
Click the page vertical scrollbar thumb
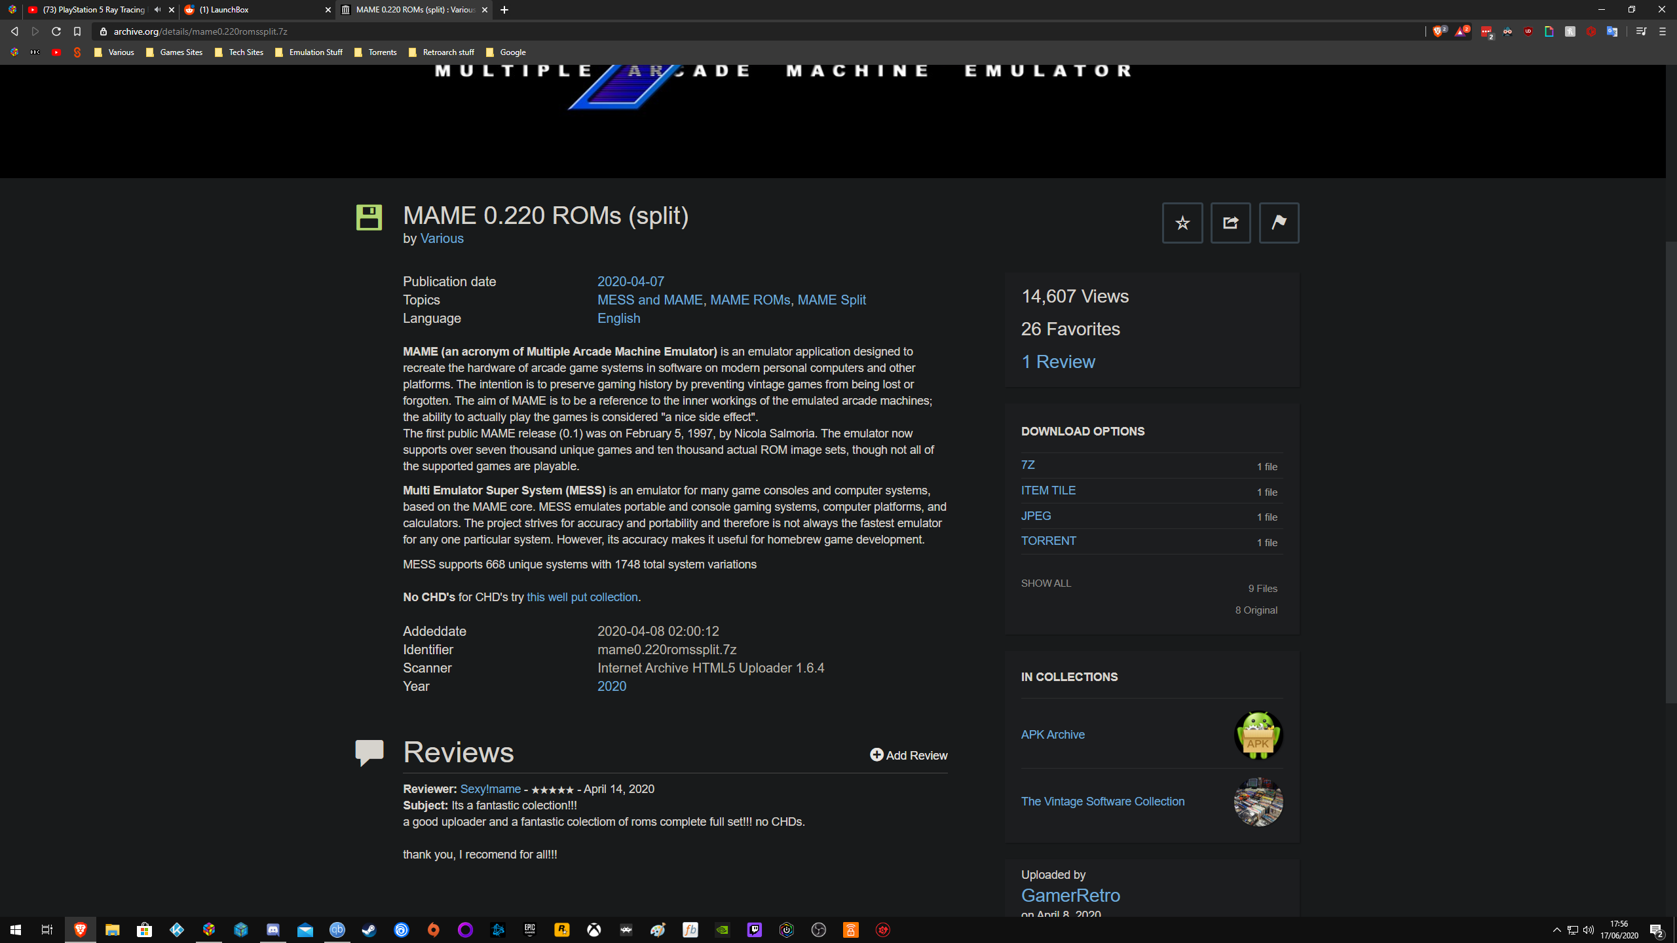tap(1671, 471)
